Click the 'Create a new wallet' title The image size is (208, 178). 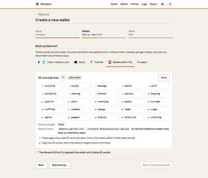tap(52, 20)
